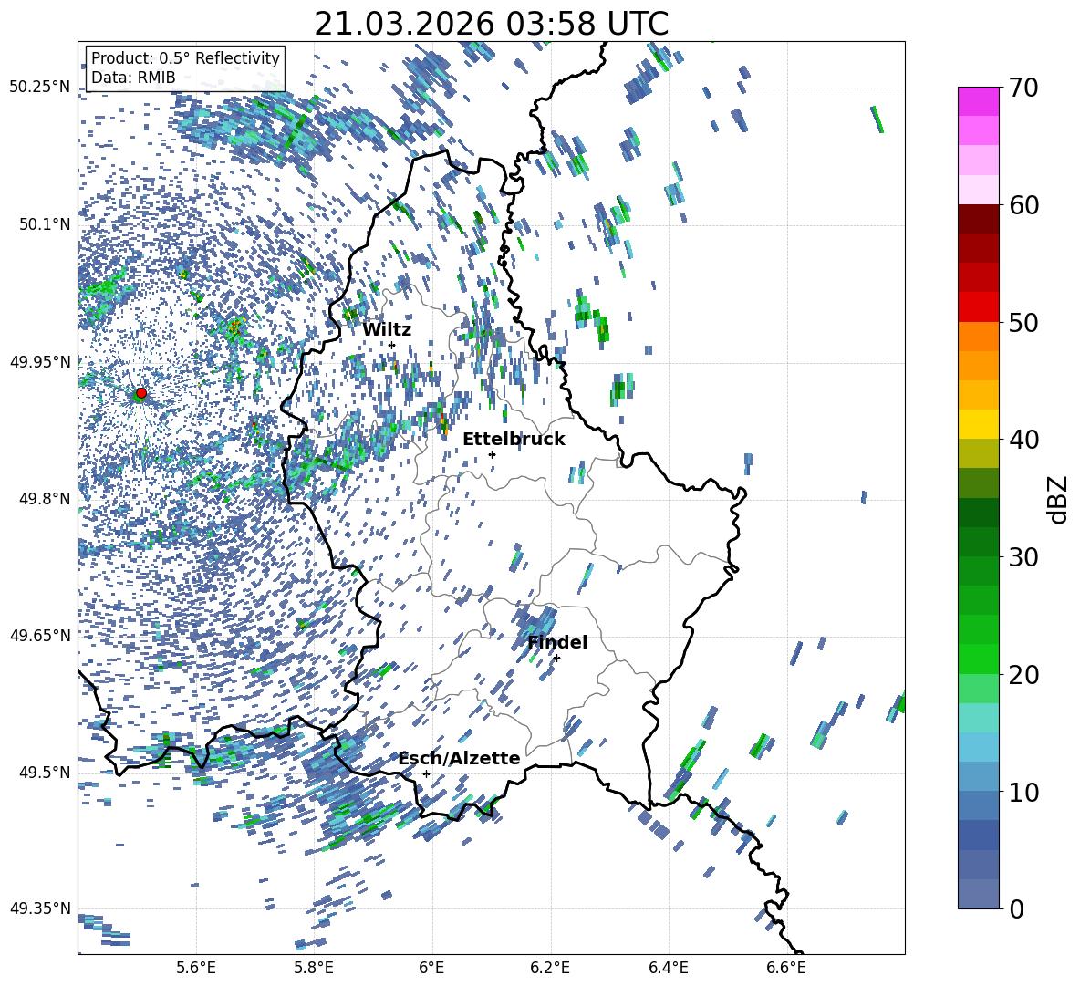Image resolution: width=1080 pixels, height=986 pixels.
Task: Click the Product: 0.5° Reflectivity text
Action: coord(185,57)
